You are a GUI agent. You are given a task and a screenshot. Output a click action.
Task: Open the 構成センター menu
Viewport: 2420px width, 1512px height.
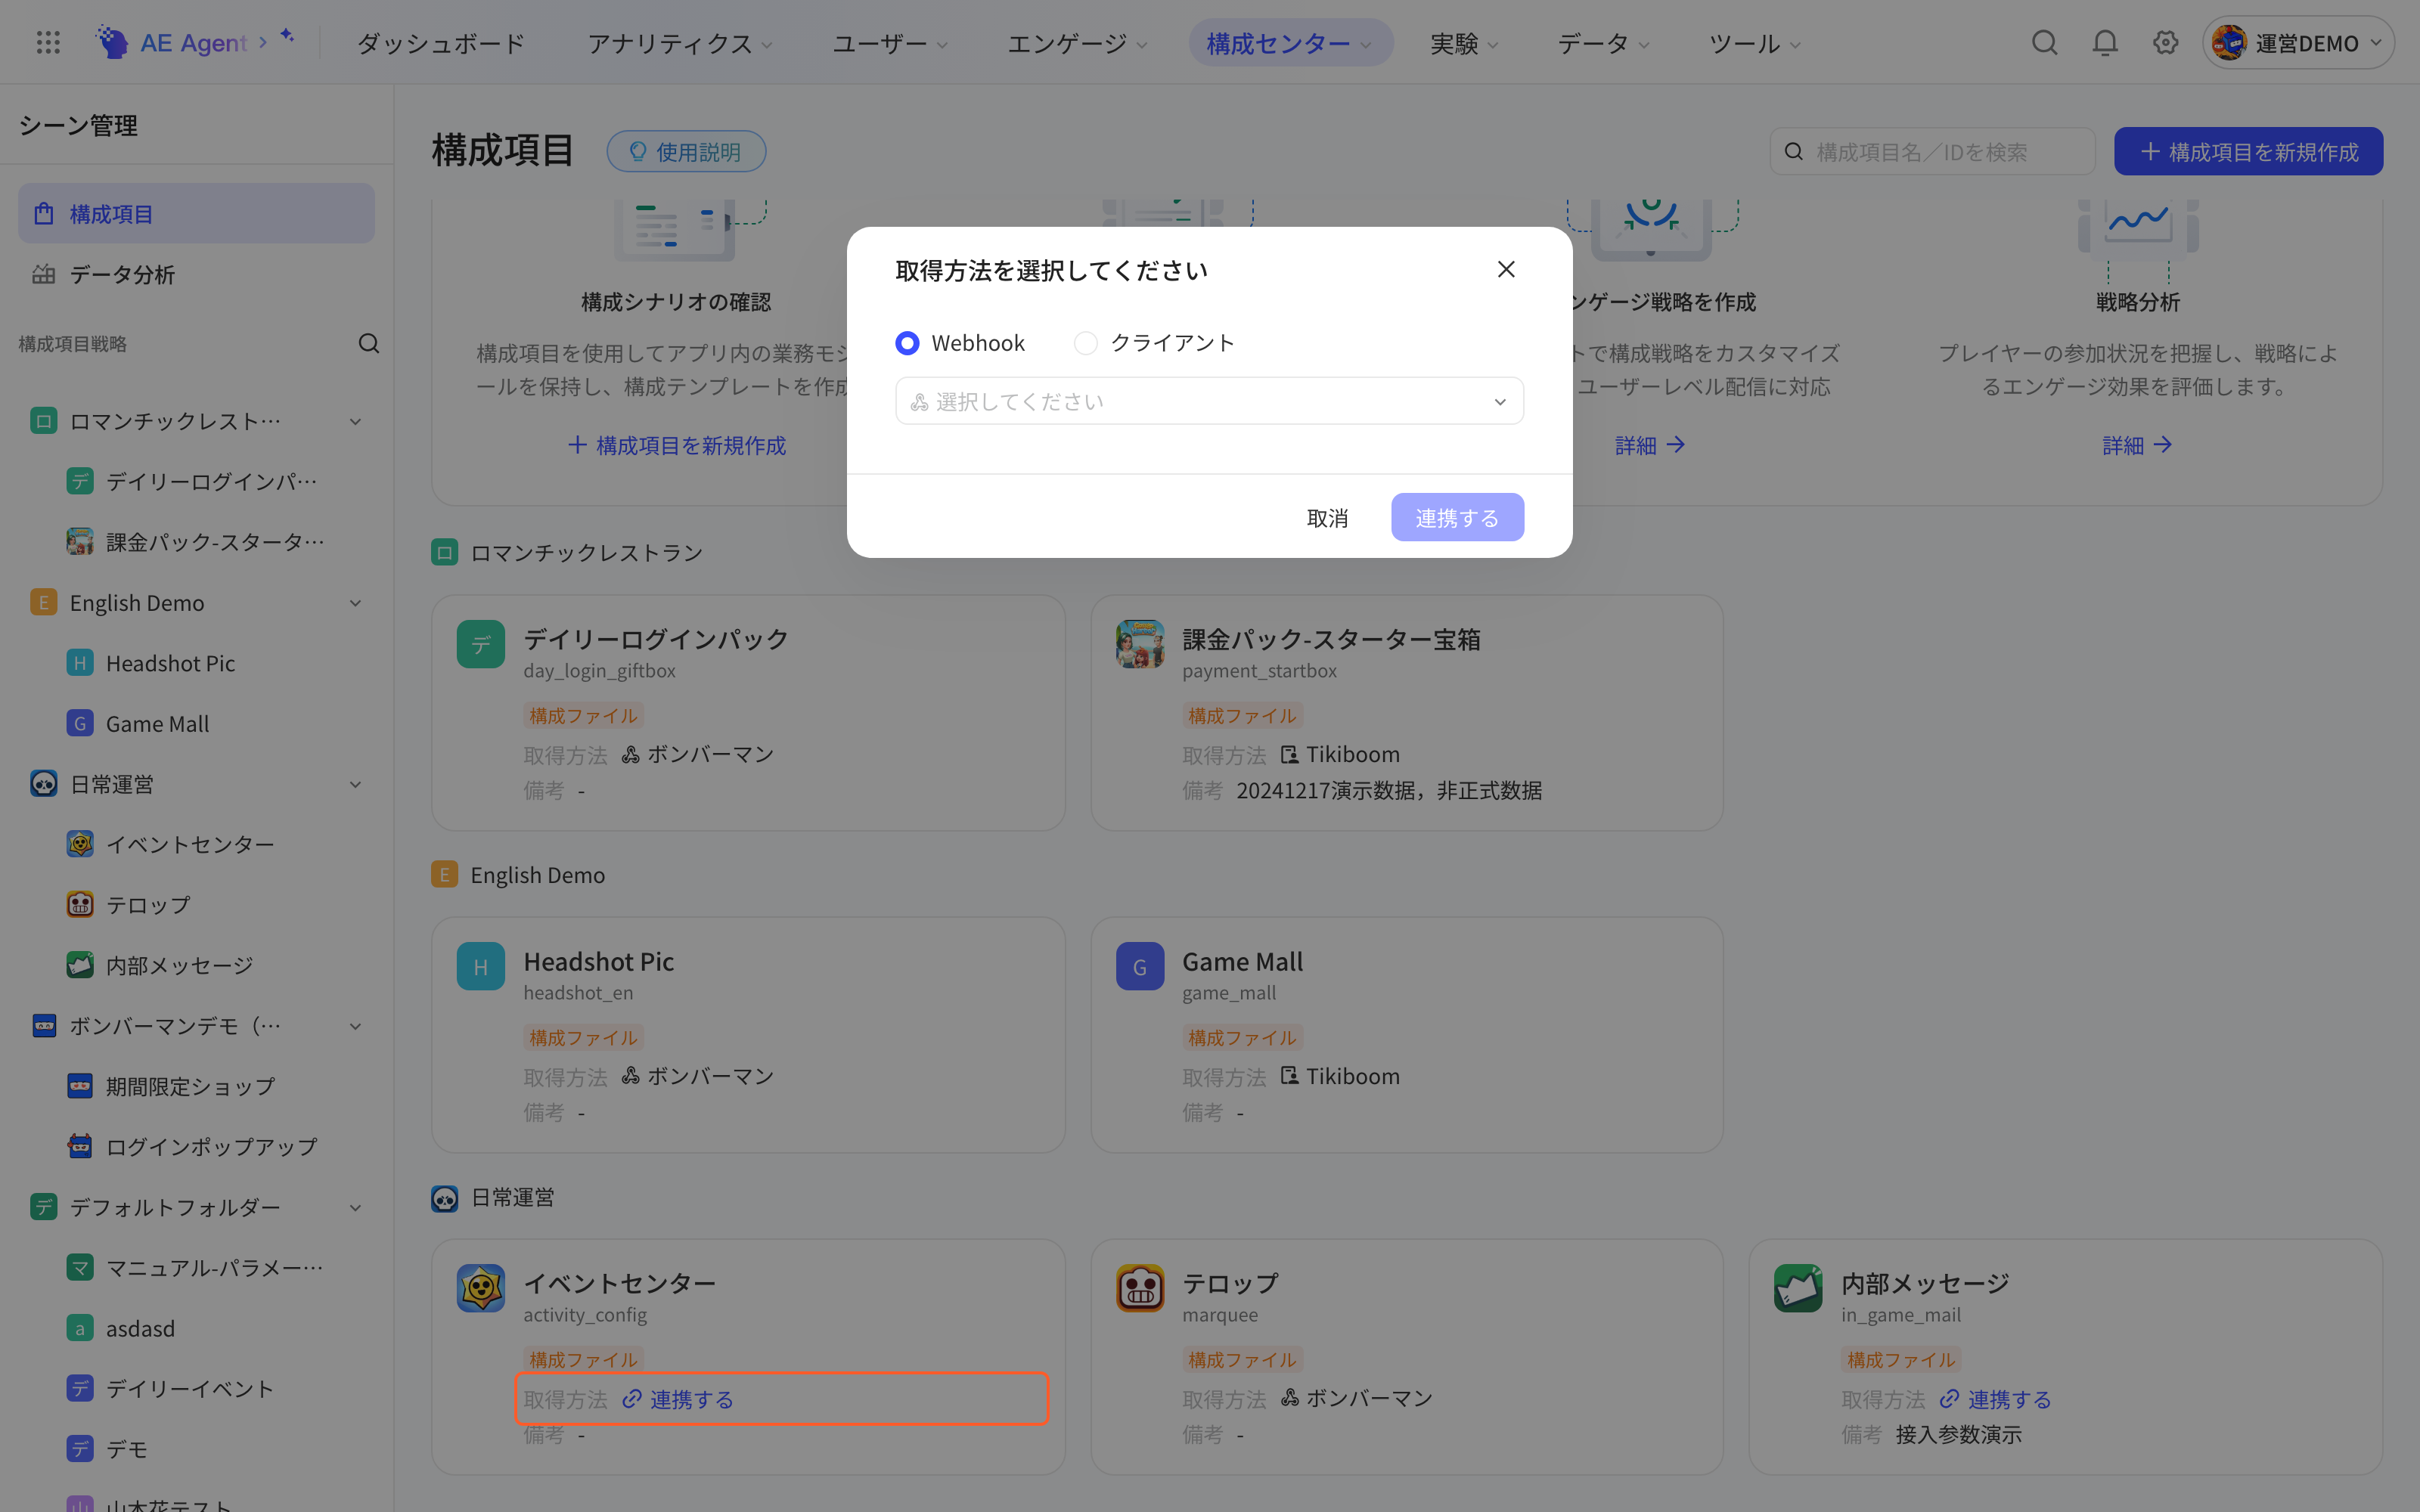coord(1290,43)
